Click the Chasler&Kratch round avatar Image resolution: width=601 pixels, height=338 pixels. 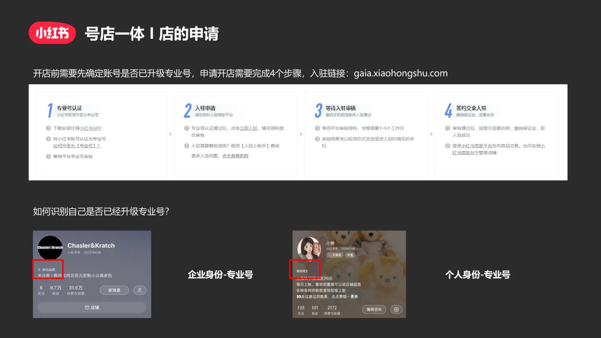[50, 247]
